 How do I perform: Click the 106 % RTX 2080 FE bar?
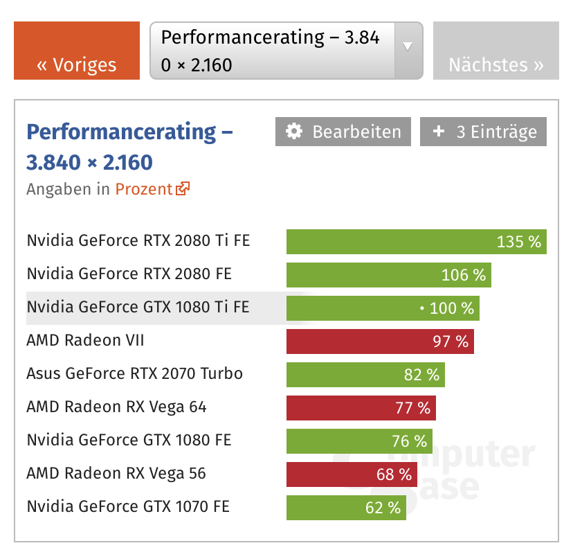point(389,275)
